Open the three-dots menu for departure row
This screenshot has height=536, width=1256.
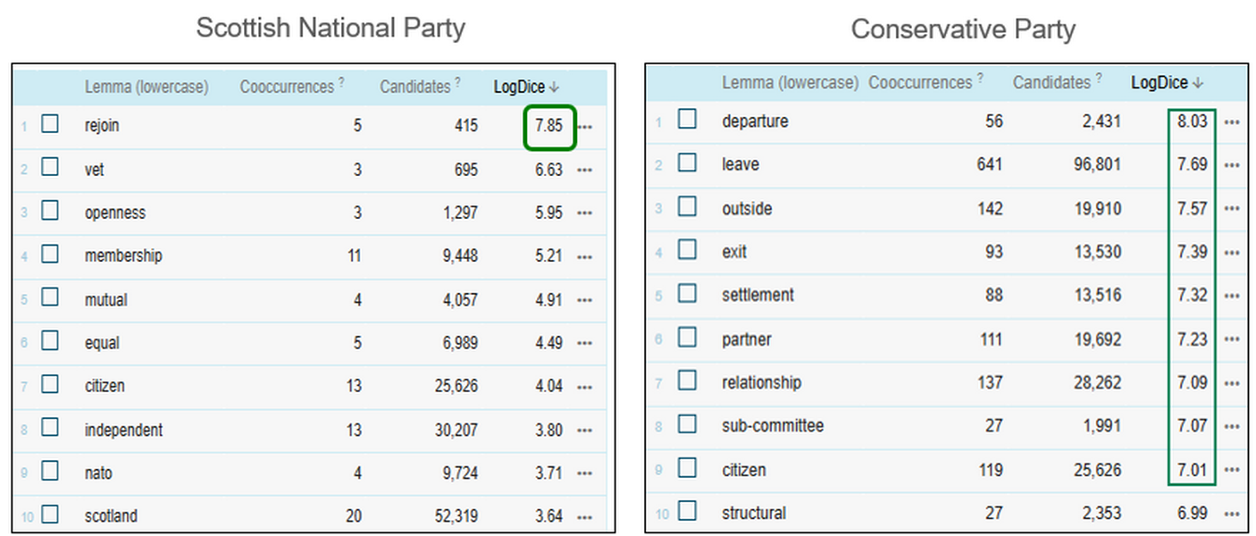tap(1232, 122)
